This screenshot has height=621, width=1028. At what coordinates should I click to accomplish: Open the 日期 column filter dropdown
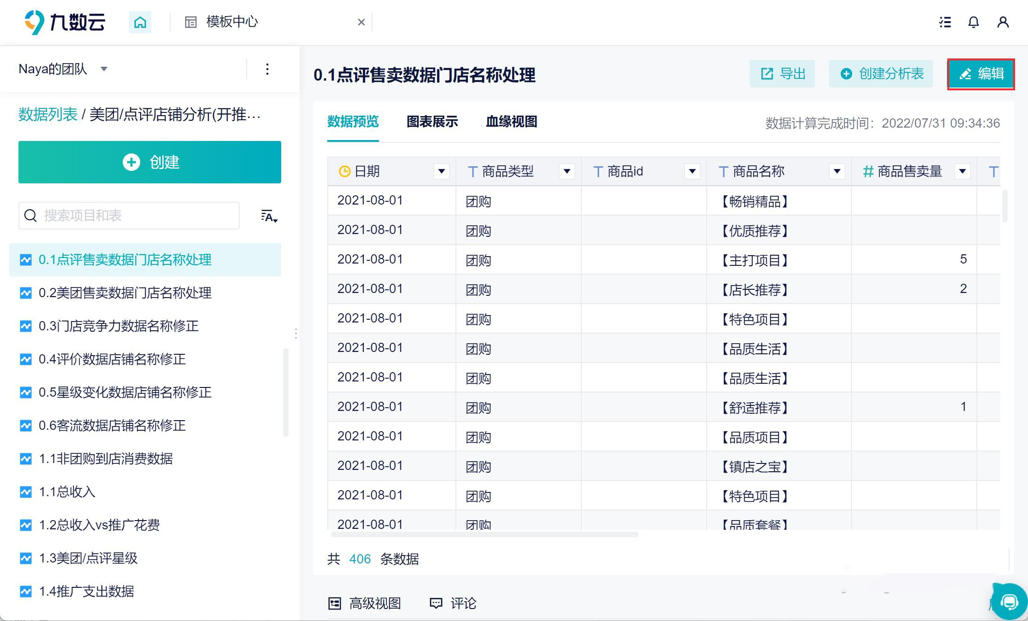(441, 171)
